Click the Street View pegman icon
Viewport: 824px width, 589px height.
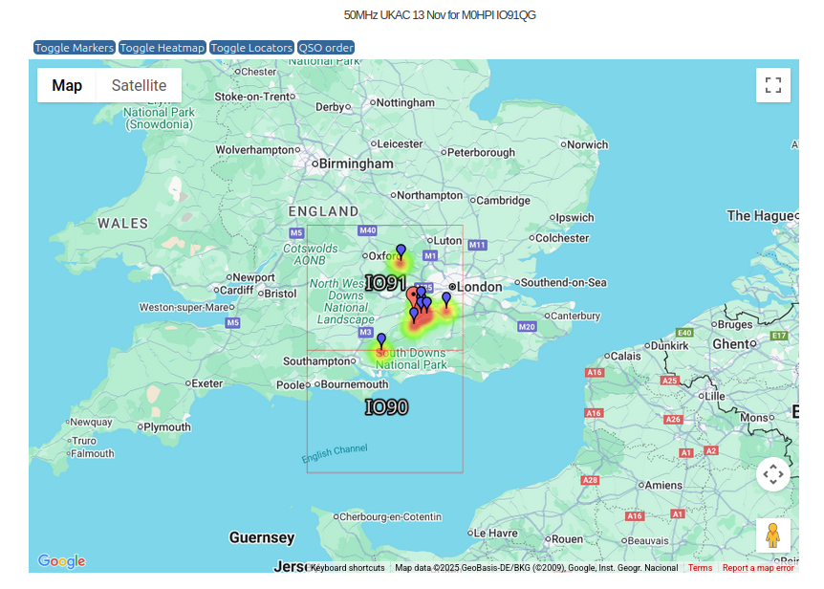point(772,535)
